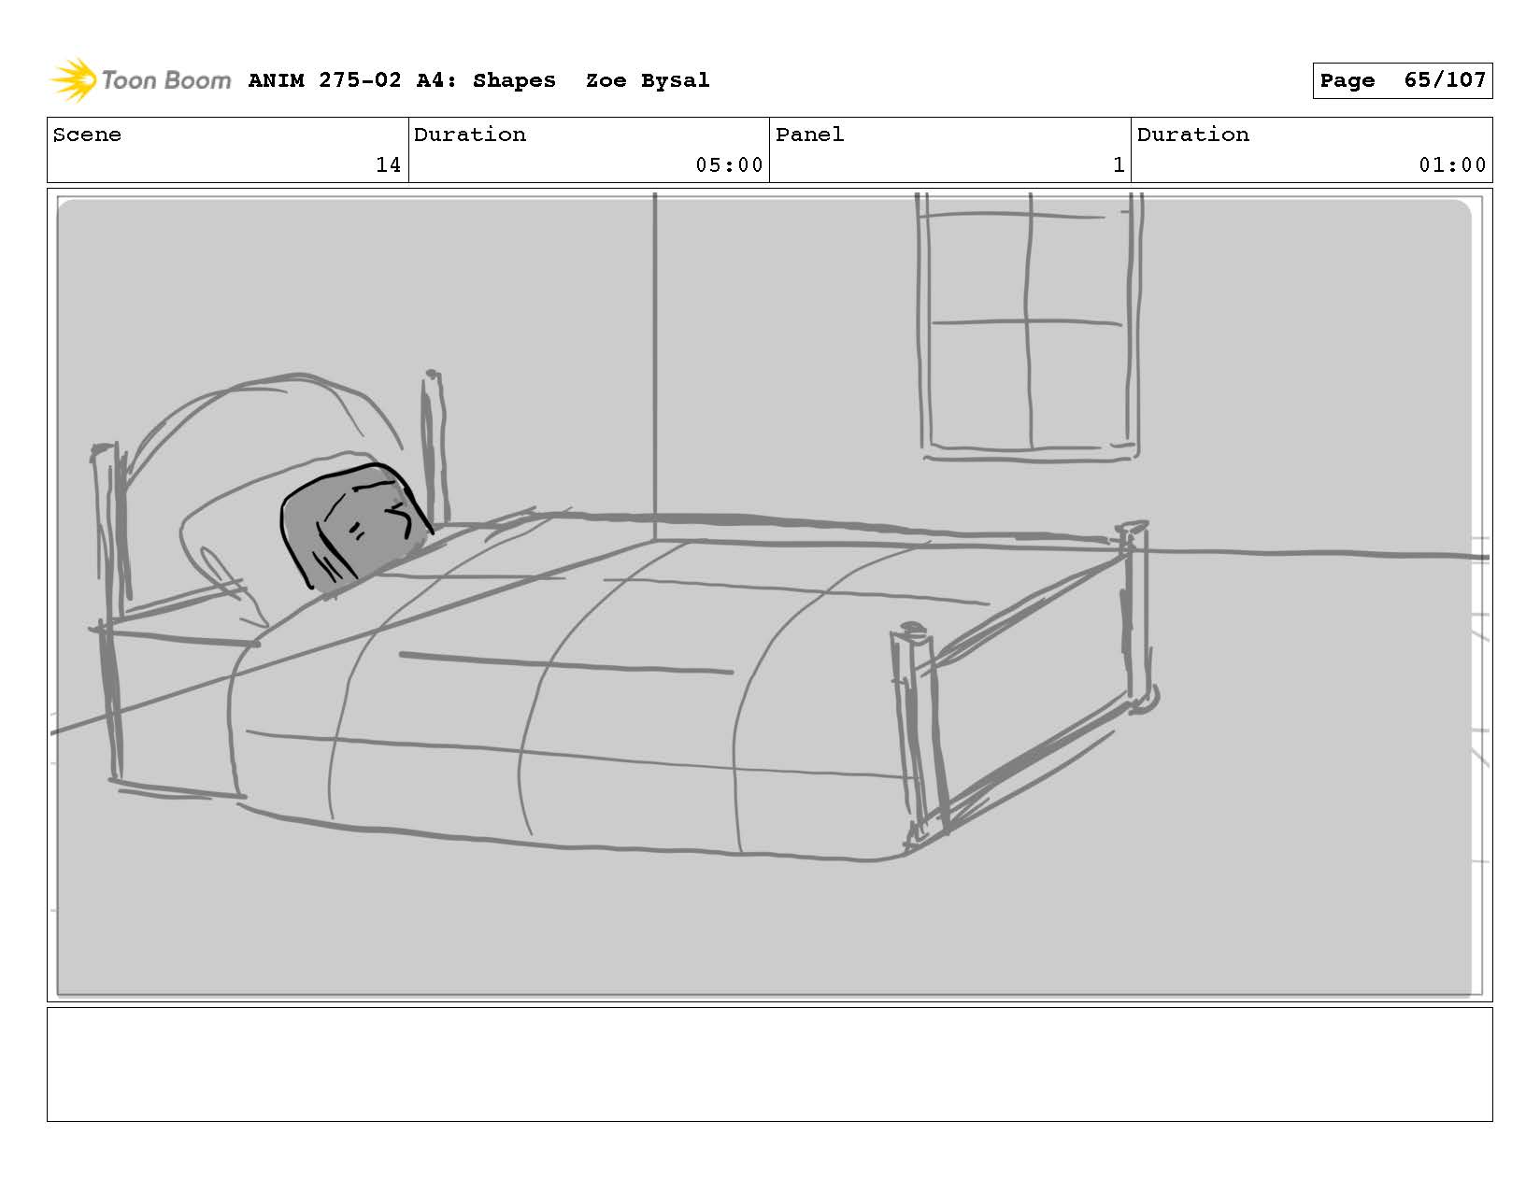Click the Panel label in header table
This screenshot has height=1192, width=1540.
[809, 135]
